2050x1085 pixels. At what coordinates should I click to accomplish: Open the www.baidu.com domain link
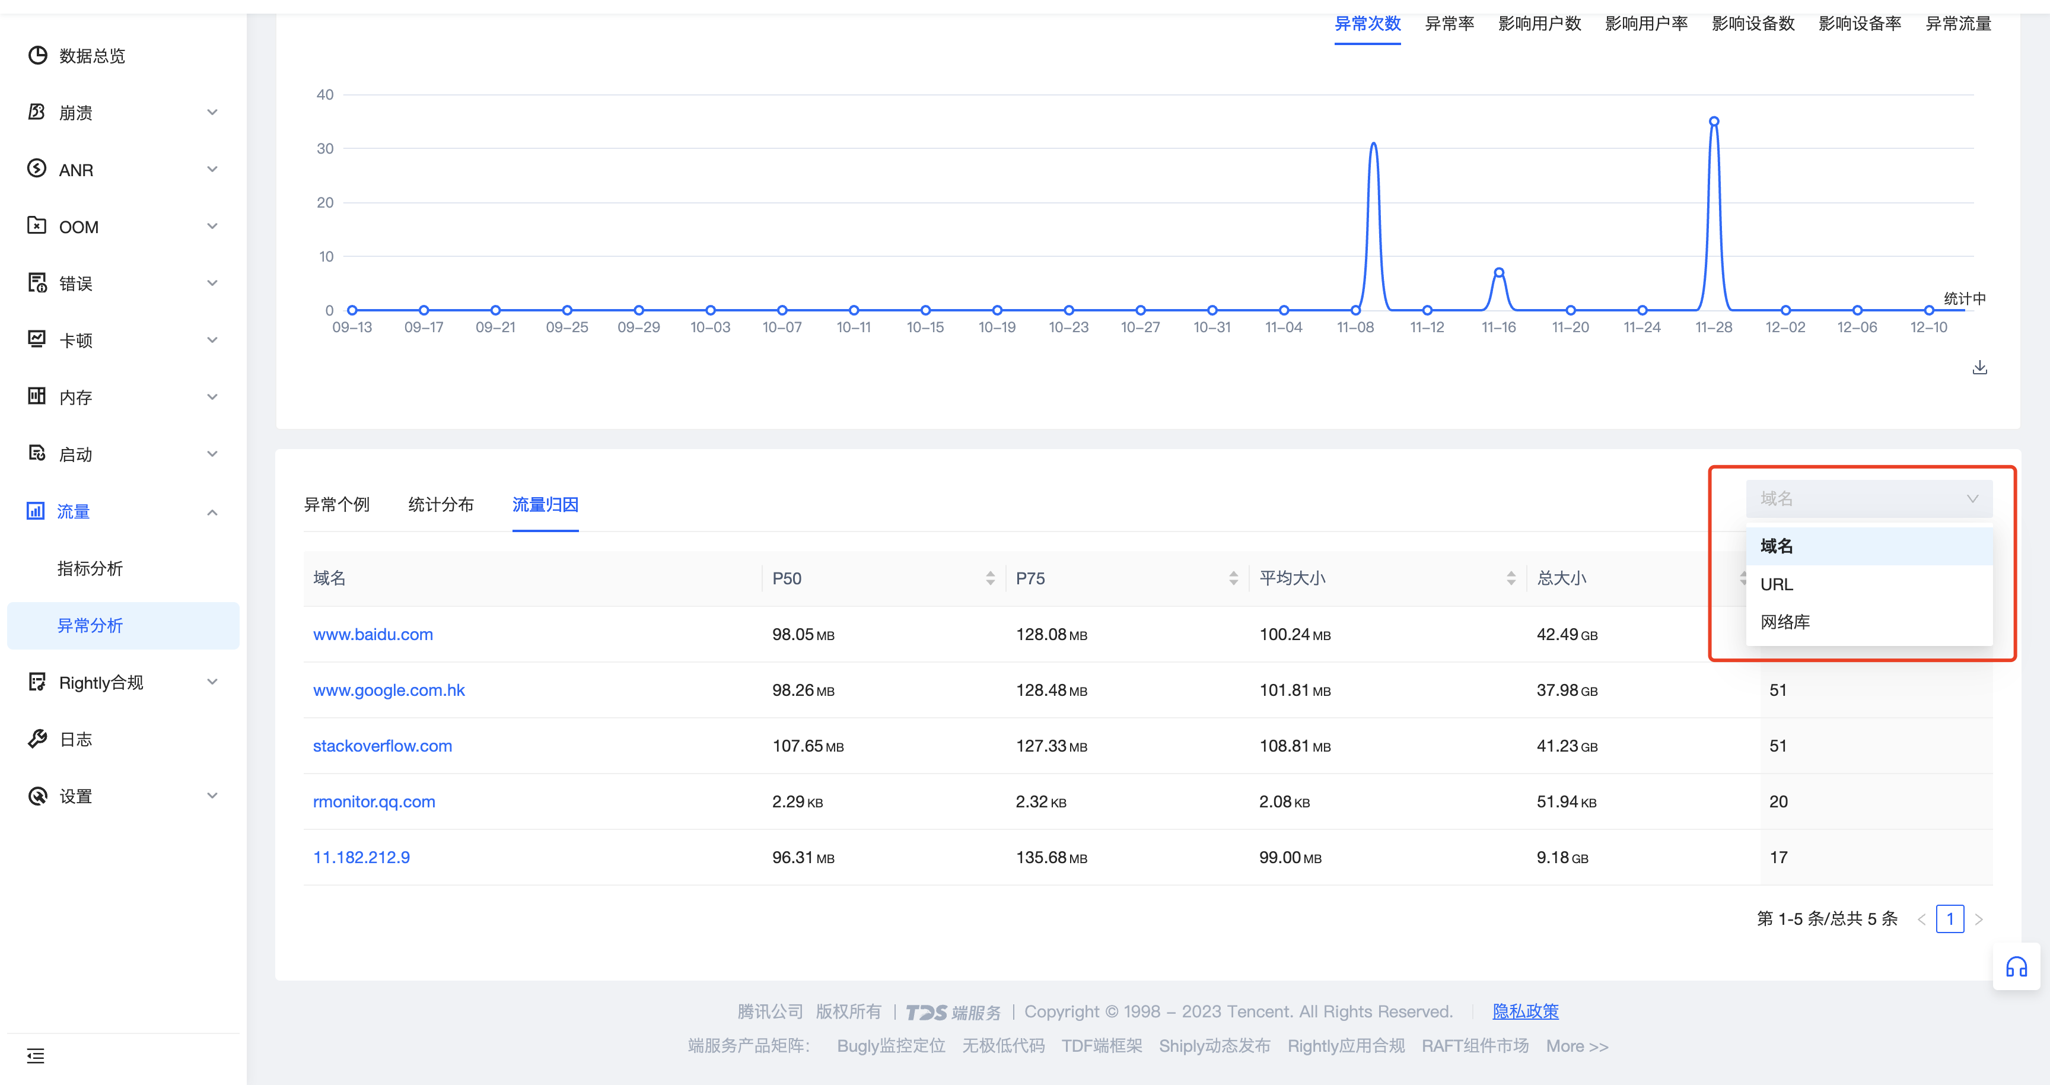[x=373, y=634]
